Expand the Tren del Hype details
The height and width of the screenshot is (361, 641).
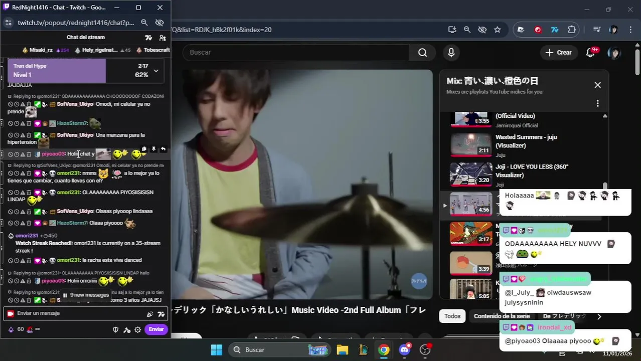[156, 71]
